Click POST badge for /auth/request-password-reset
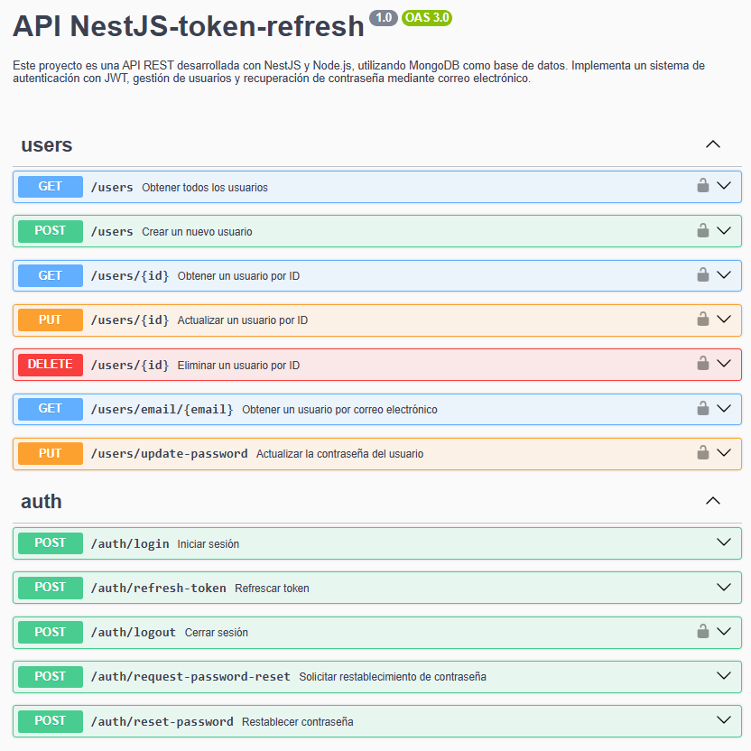The height and width of the screenshot is (751, 751). pos(51,676)
